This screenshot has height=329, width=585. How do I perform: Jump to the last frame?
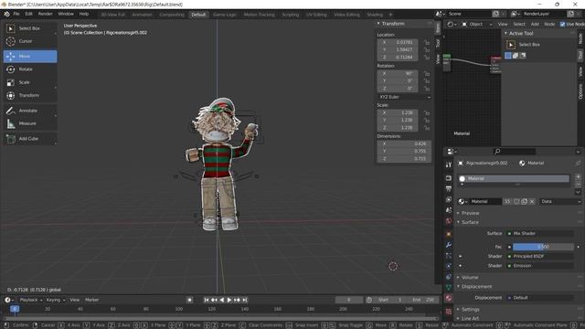click(x=245, y=300)
